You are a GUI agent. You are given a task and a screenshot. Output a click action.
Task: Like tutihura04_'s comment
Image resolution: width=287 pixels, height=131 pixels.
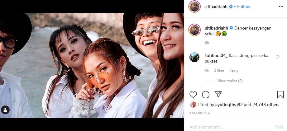point(277,57)
